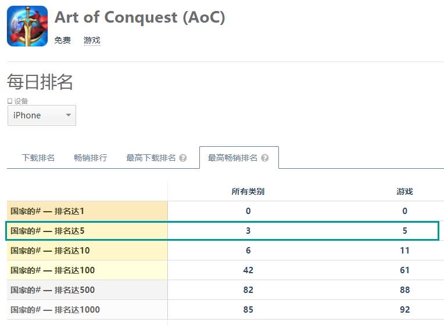Open the iPhone device dropdown
Image resolution: width=444 pixels, height=326 pixels.
coord(41,115)
